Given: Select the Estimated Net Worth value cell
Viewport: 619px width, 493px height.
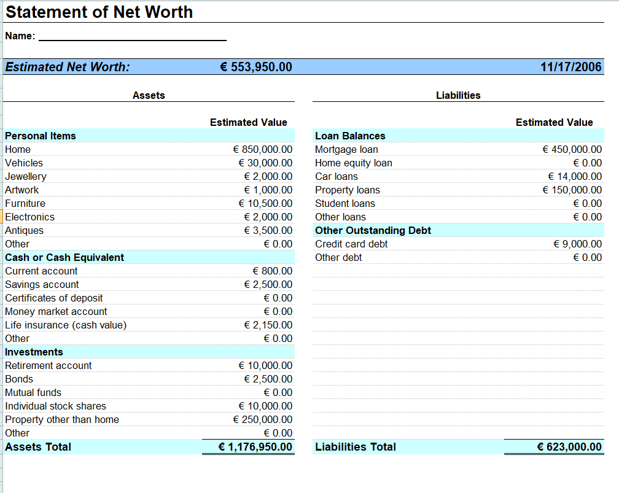Looking at the screenshot, I should (x=256, y=67).
